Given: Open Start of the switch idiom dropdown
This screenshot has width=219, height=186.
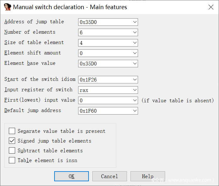Looking at the screenshot, I should click(x=135, y=80).
